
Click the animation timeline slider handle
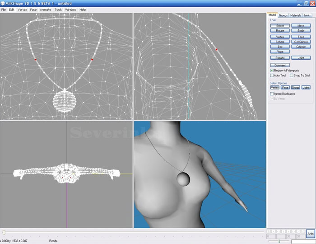[x=4, y=233]
